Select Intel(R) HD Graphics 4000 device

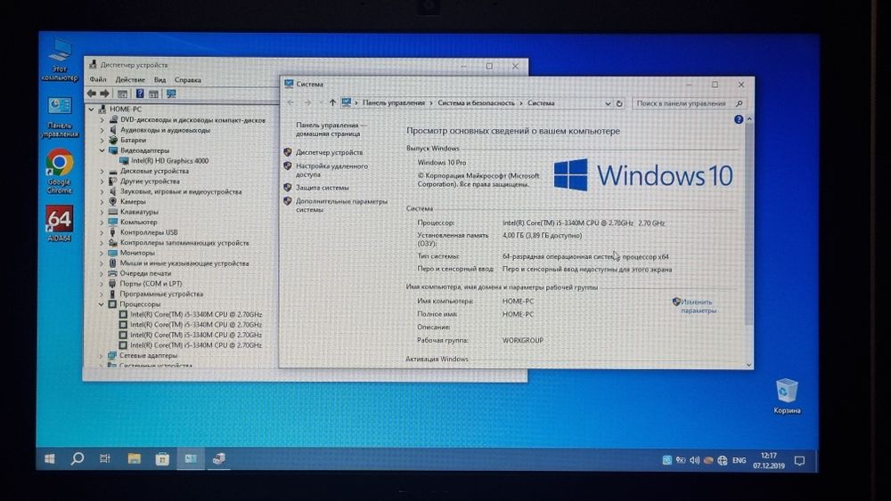tap(169, 160)
